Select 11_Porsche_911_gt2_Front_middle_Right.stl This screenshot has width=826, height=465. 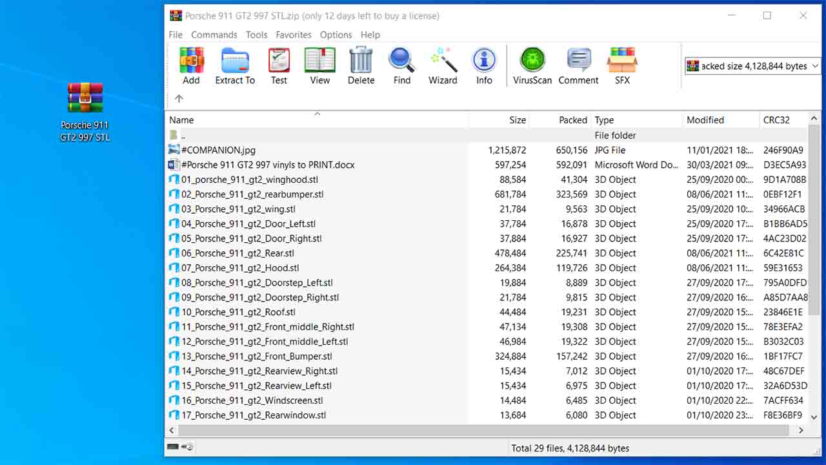point(268,328)
